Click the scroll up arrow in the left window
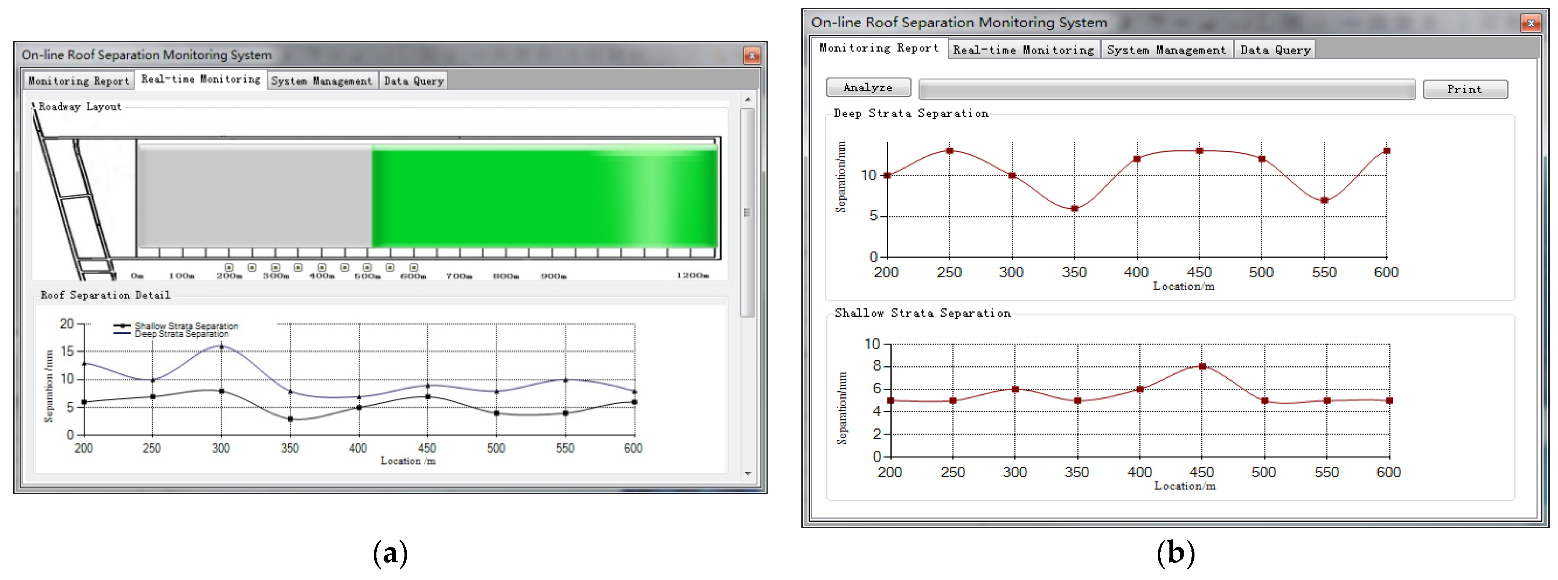 [748, 99]
